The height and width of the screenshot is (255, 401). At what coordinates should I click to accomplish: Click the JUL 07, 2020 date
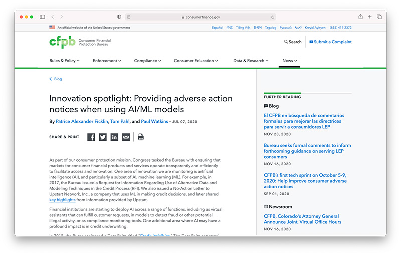click(x=185, y=122)
